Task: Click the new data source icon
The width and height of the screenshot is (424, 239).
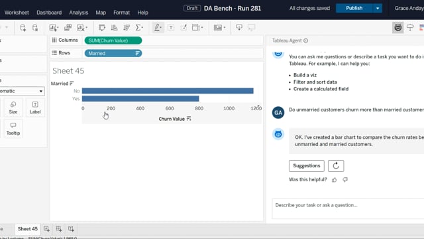Action: pos(23,28)
